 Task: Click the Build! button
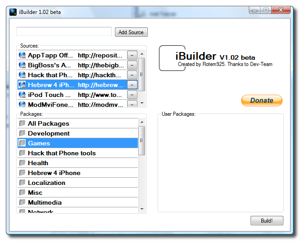point(267,221)
